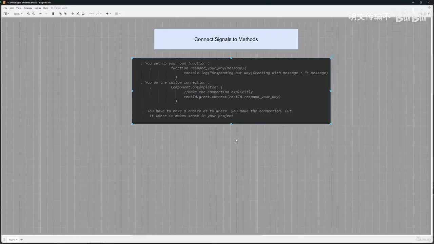
Task: Open the connection arrow style dropdown
Action: coord(91,14)
